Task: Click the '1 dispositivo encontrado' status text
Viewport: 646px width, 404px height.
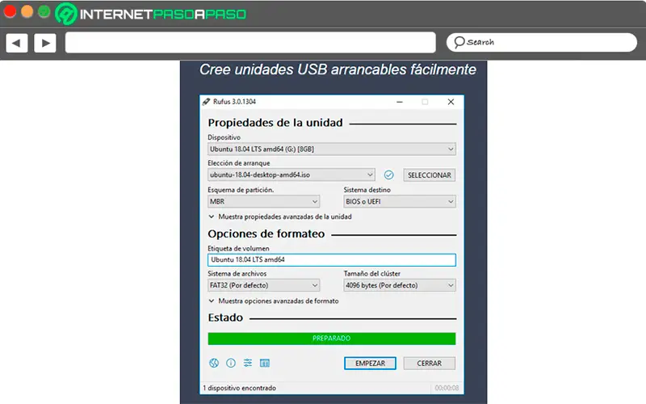Action: (239, 388)
